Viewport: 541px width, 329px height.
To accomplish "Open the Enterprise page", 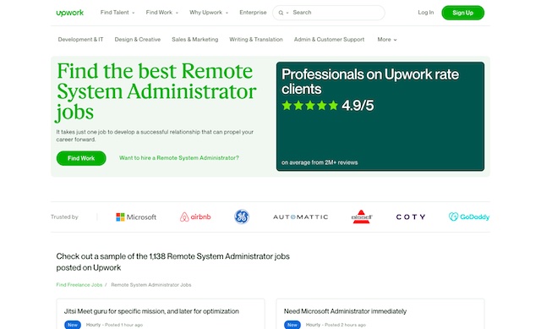I will click(253, 13).
